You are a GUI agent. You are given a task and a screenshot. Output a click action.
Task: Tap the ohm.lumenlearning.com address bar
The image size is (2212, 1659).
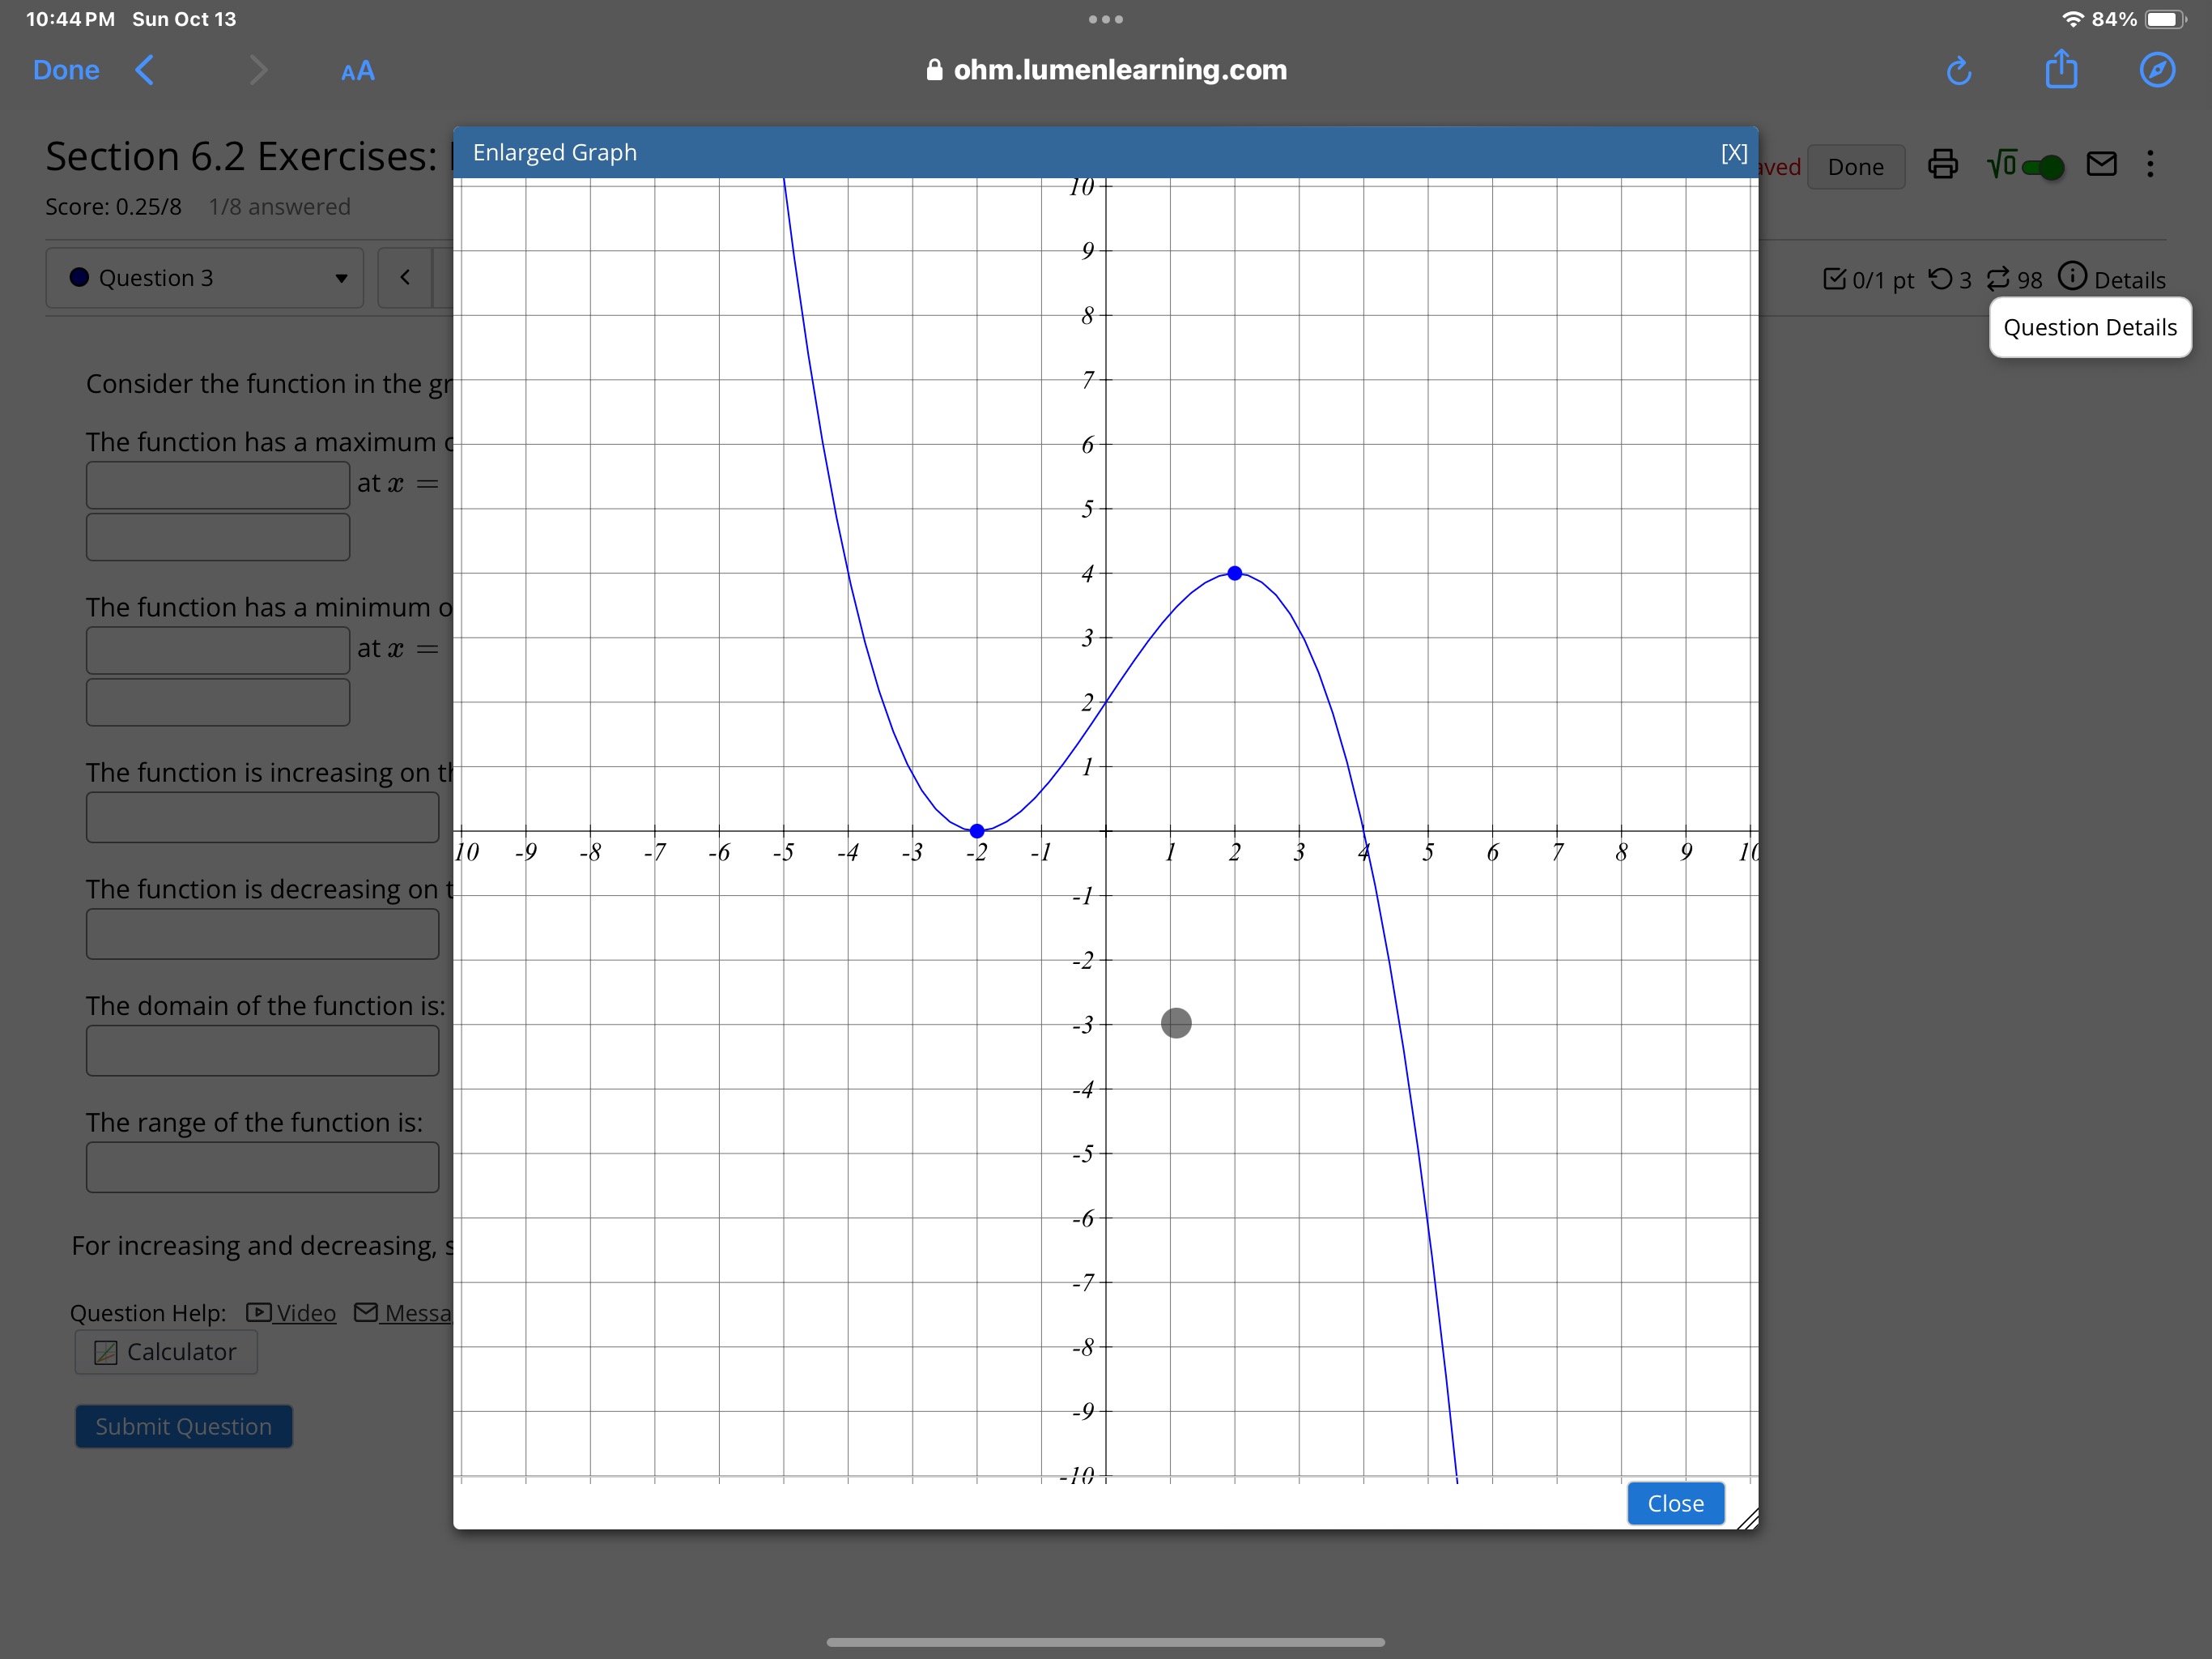click(1106, 70)
